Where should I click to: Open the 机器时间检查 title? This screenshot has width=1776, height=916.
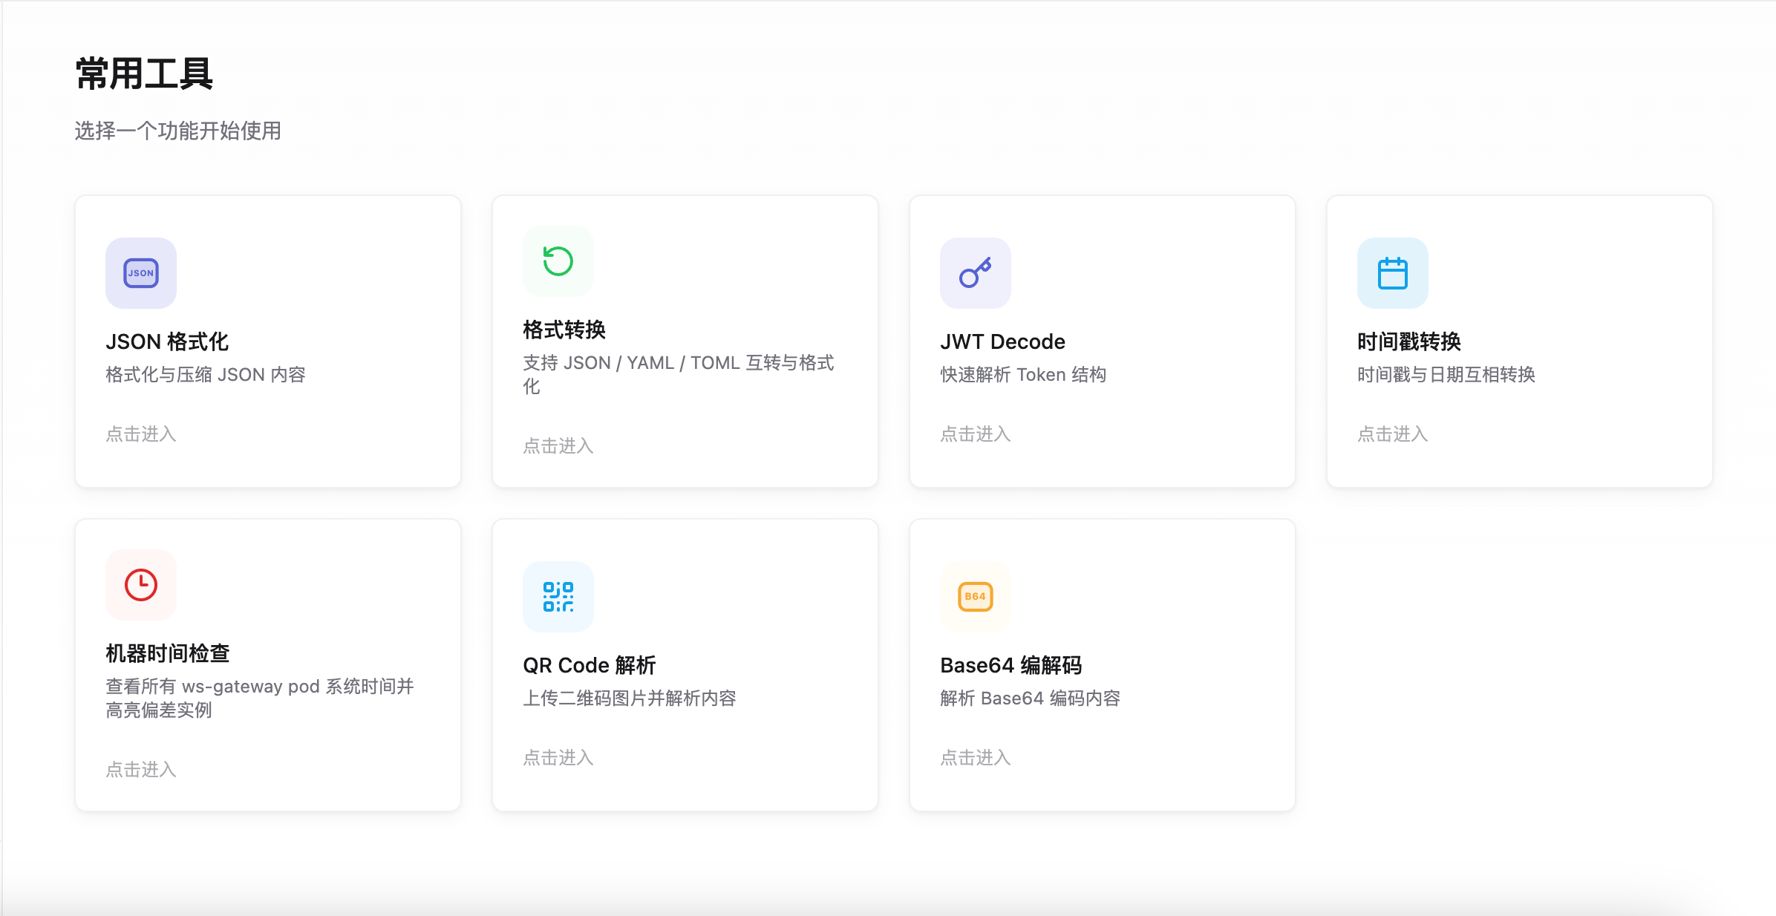point(168,653)
